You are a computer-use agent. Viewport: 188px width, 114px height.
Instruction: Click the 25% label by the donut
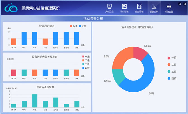pyautogui.click(x=107, y=56)
